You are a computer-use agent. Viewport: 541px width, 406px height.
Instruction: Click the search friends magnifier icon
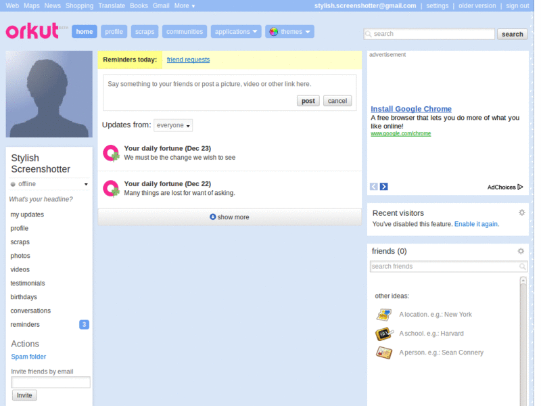522,267
